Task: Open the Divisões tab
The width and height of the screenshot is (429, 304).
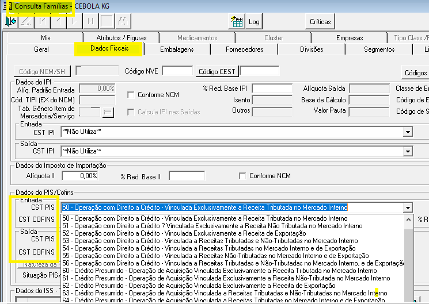Action: pos(312,49)
